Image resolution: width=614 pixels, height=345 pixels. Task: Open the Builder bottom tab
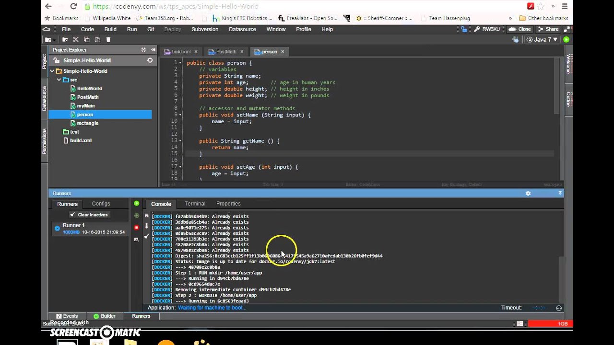[x=105, y=316]
